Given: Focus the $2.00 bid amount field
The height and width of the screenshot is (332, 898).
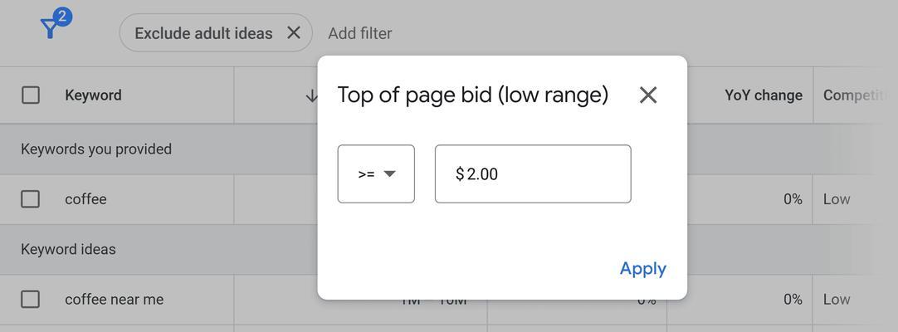Looking at the screenshot, I should 533,174.
